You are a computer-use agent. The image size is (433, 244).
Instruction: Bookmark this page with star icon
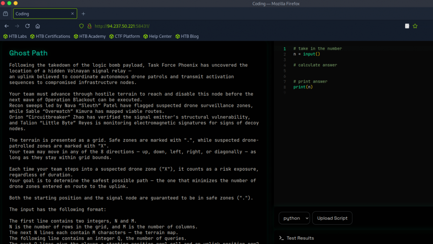pos(415,26)
